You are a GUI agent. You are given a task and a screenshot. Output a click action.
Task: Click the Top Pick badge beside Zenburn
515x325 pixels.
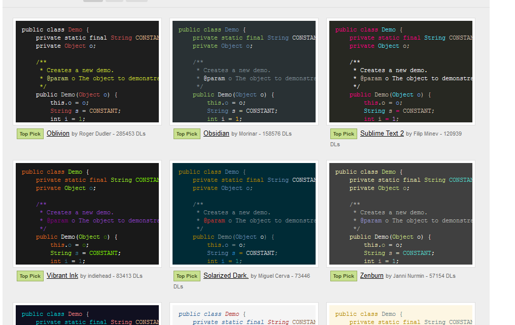pos(344,276)
